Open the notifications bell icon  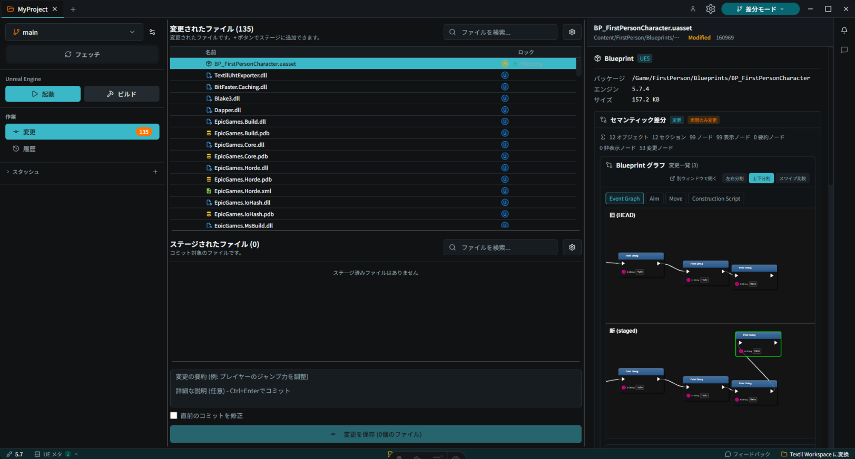point(844,30)
